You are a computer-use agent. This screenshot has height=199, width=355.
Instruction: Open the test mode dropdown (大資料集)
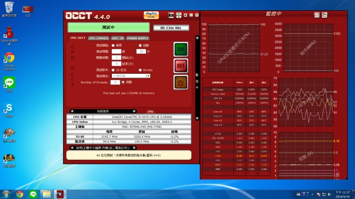click(x=131, y=76)
